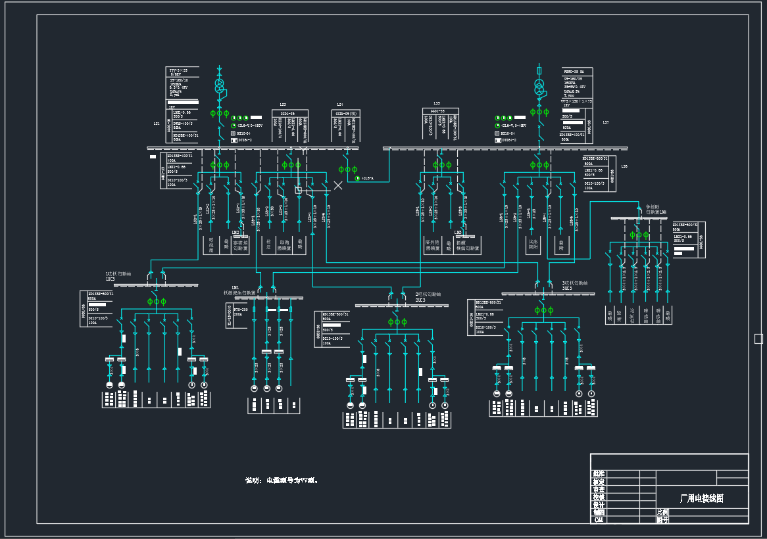Click the cable type note text 说明
The height and width of the screenshot is (539, 767).
click(282, 480)
